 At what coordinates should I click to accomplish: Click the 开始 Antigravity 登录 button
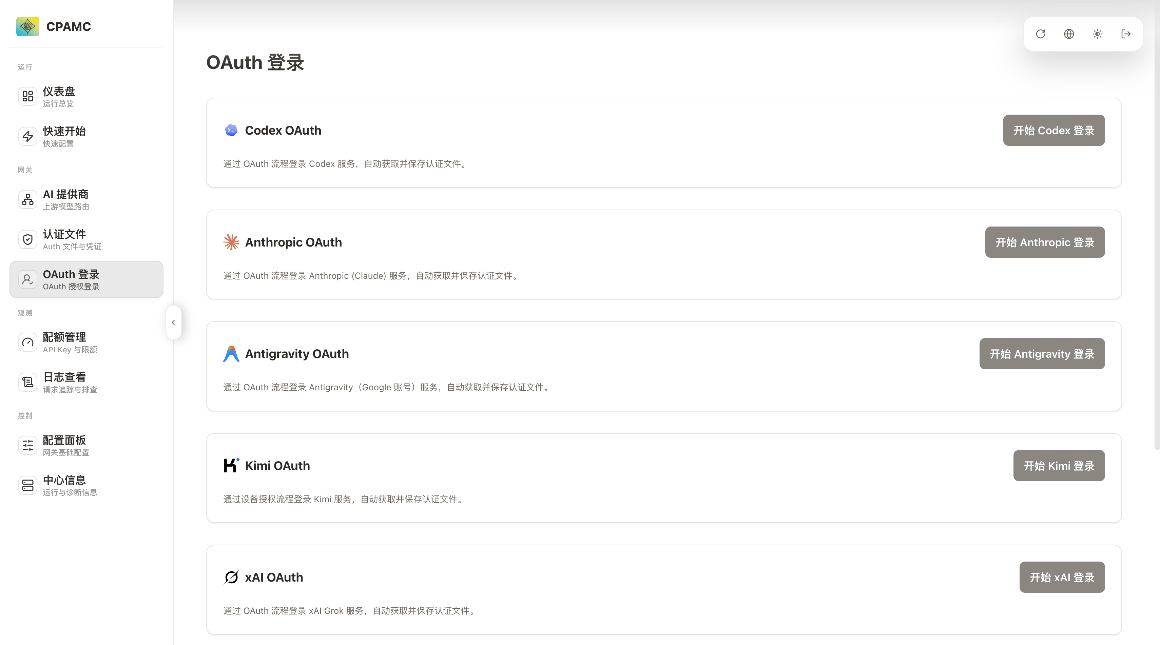[1042, 354]
